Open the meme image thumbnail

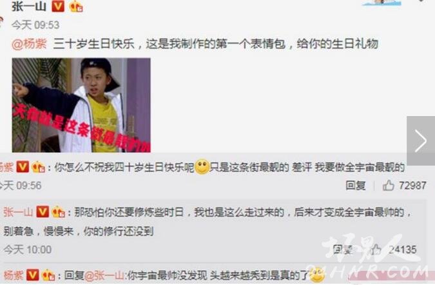click(x=81, y=105)
